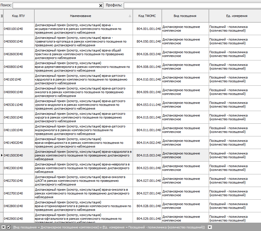Open the filter history dropdown arrow
The height and width of the screenshot is (231, 261).
point(210,227)
